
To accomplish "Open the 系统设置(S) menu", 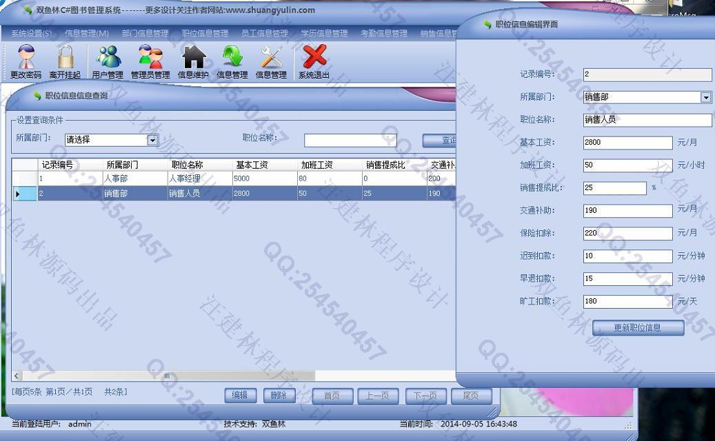I will pyautogui.click(x=32, y=33).
